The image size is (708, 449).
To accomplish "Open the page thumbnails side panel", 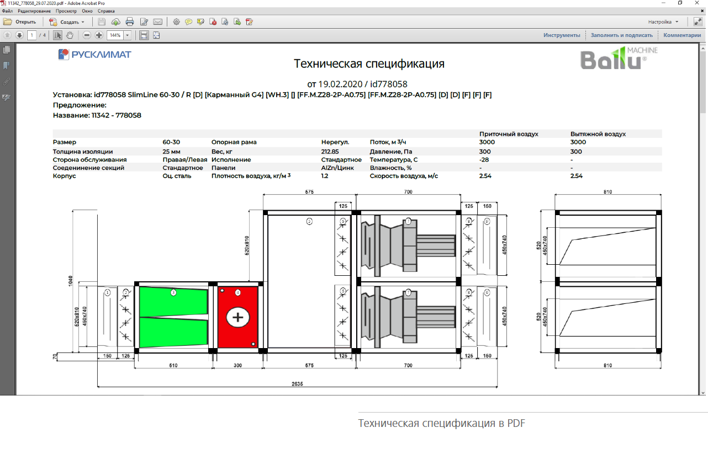I will [7, 50].
